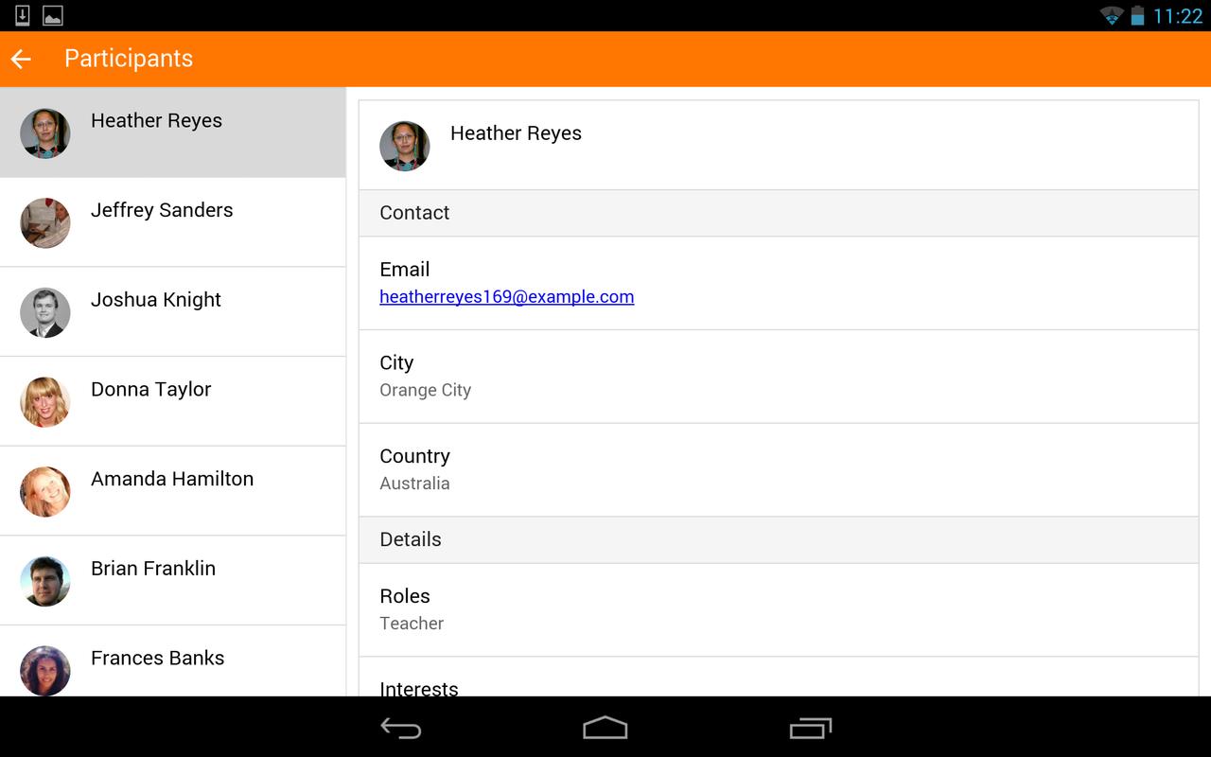Image resolution: width=1211 pixels, height=757 pixels.
Task: Tap the City field label
Action: pyautogui.click(x=396, y=363)
